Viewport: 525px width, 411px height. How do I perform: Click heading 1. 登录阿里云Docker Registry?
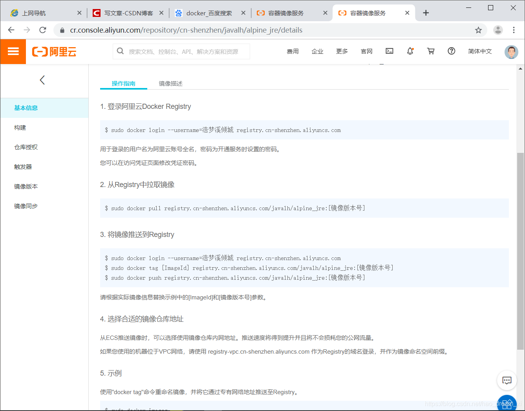145,106
